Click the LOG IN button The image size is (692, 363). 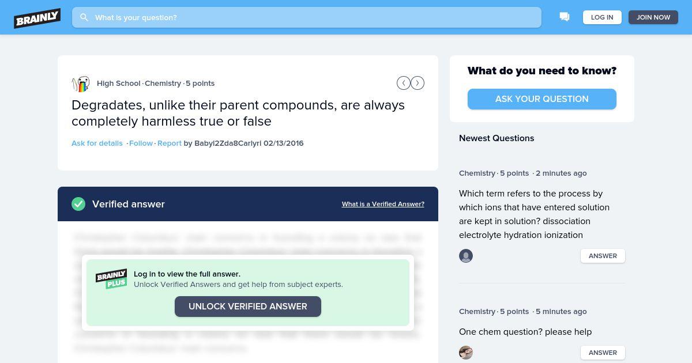[x=602, y=17]
